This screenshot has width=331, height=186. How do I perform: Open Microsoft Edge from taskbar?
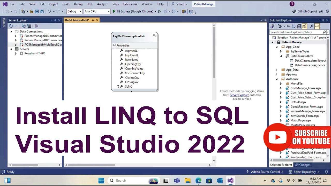pyautogui.click(x=198, y=181)
